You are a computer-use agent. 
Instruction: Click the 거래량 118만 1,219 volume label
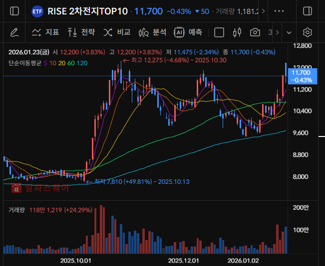50,210
